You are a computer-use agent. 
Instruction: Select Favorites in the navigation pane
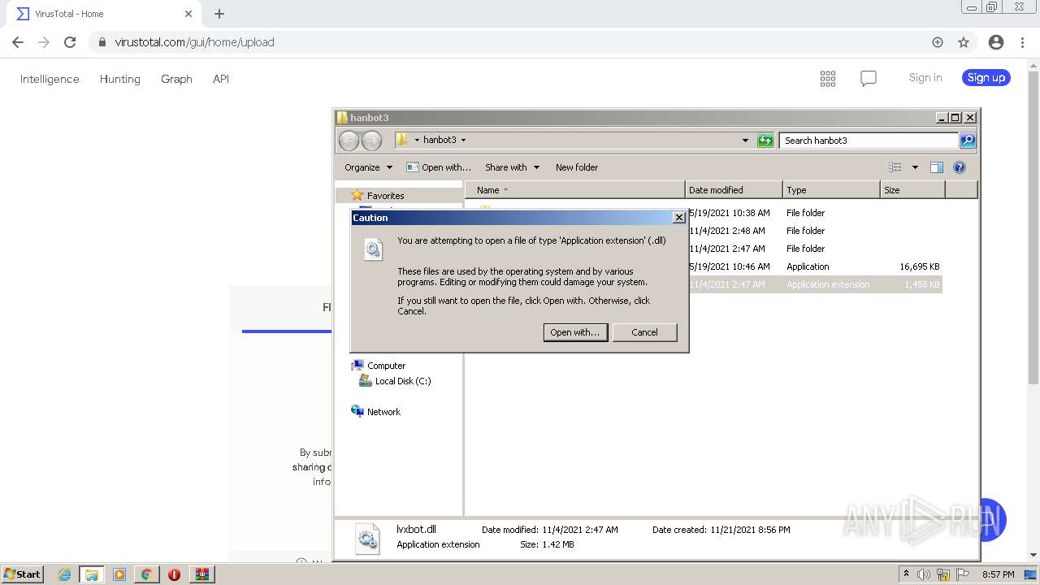(x=385, y=196)
